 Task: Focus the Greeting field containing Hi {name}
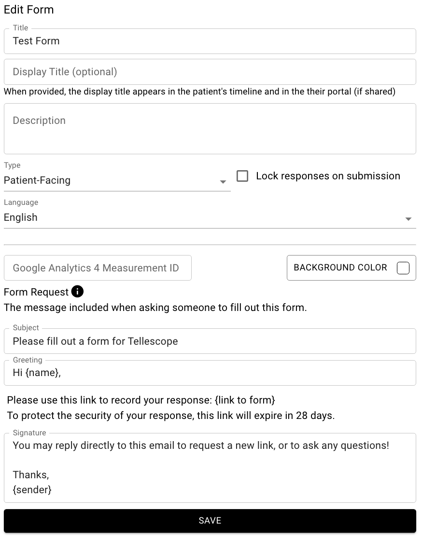coord(210,372)
